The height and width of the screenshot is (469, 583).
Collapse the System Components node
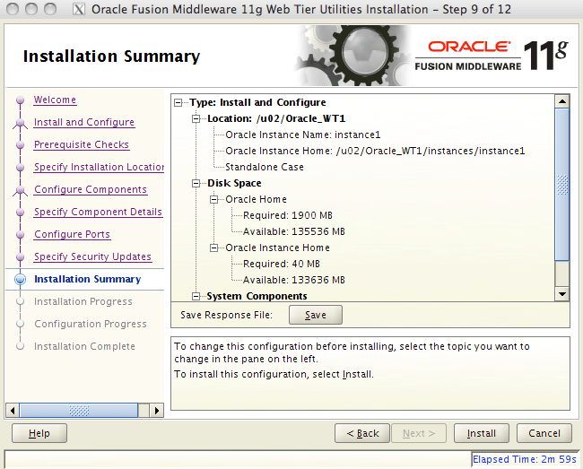[196, 296]
